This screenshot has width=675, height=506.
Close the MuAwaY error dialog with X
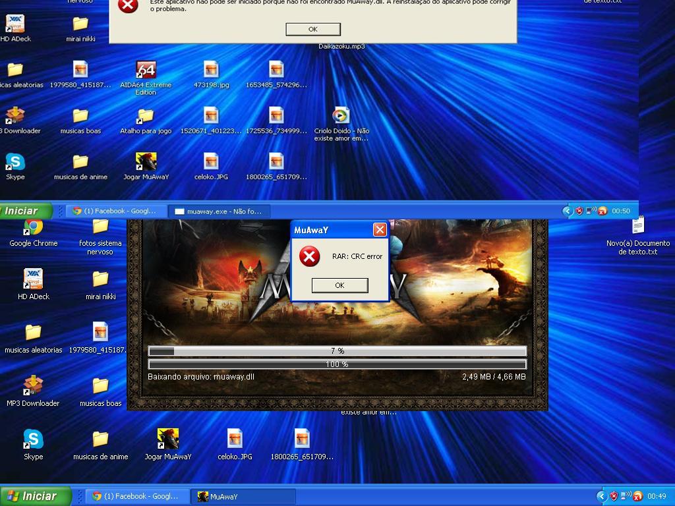tap(380, 229)
